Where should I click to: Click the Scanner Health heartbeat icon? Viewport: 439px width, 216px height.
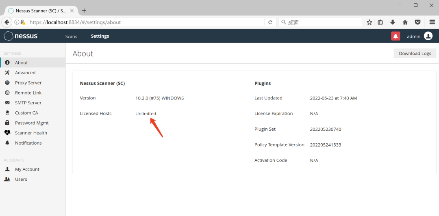tap(7, 133)
